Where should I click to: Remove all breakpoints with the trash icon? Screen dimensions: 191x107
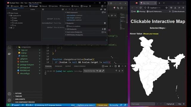pos(105,23)
